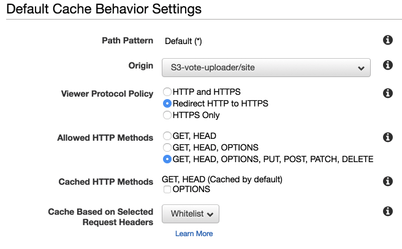Show info for the Origin setting
Image resolution: width=402 pixels, height=249 pixels.
(387, 65)
